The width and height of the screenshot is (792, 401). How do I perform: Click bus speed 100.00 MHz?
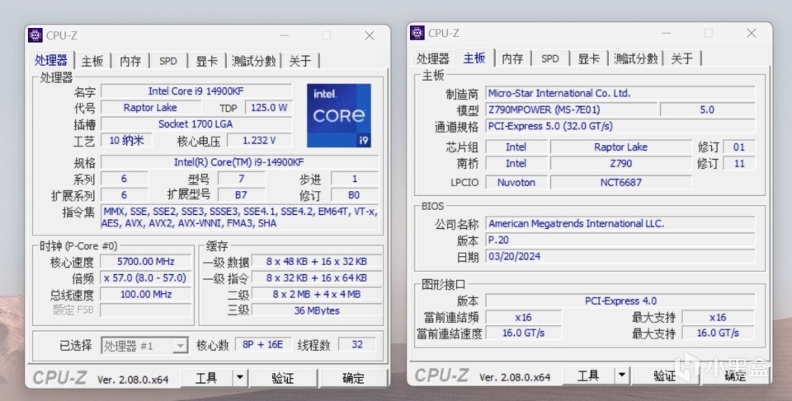145,294
